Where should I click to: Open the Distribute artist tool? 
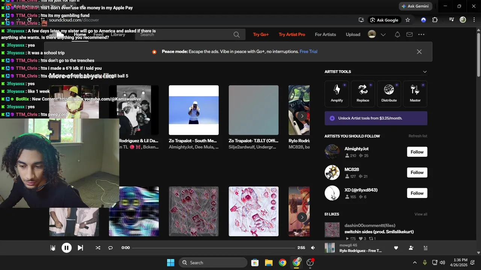click(389, 93)
